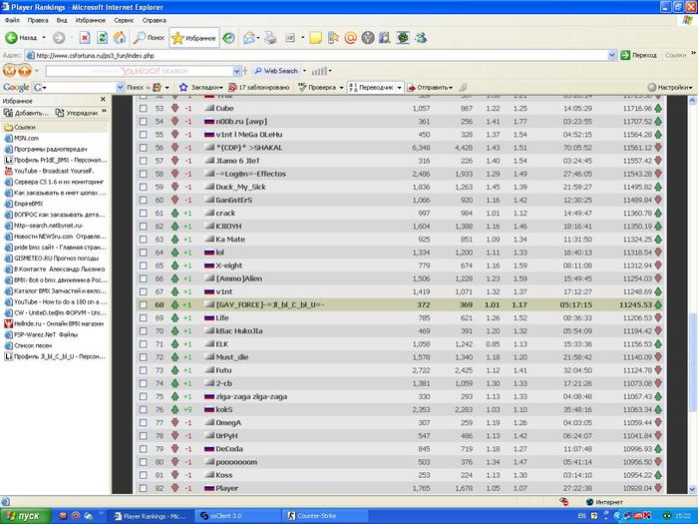The width and height of the screenshot is (698, 524).
Task: Expand the Google search box dropdown
Action: (x=121, y=88)
